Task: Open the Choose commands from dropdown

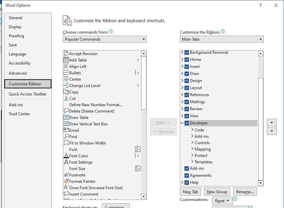Action: coord(105,39)
